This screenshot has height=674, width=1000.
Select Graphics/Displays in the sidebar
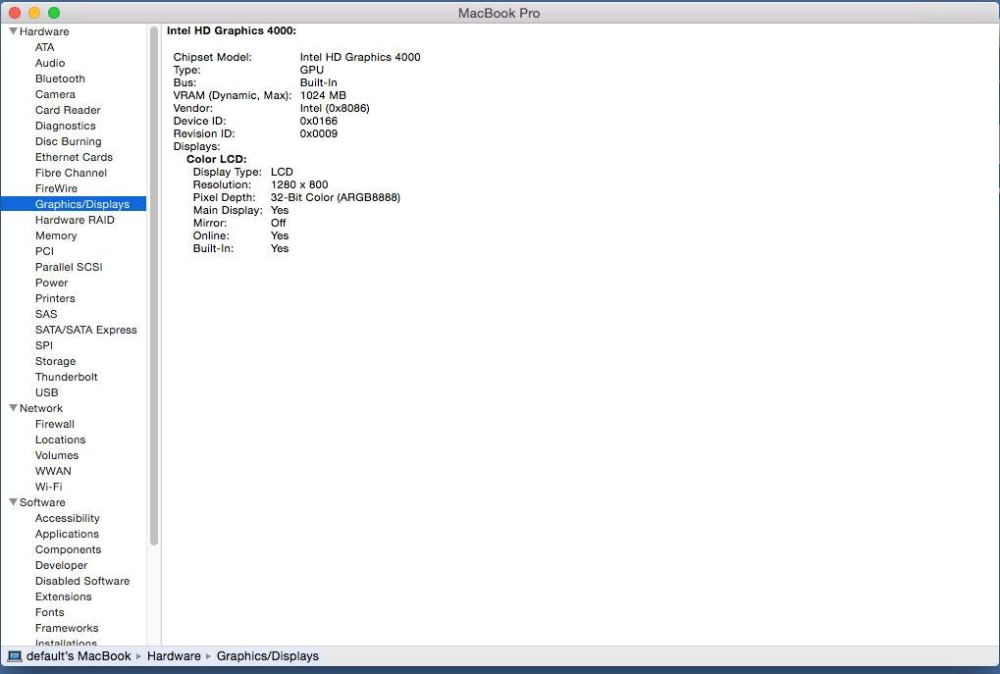click(x=81, y=204)
